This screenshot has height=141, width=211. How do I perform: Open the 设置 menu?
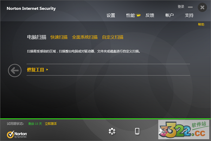(111, 16)
